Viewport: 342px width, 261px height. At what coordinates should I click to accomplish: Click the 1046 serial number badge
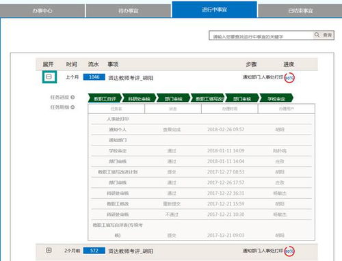pyautogui.click(x=94, y=77)
